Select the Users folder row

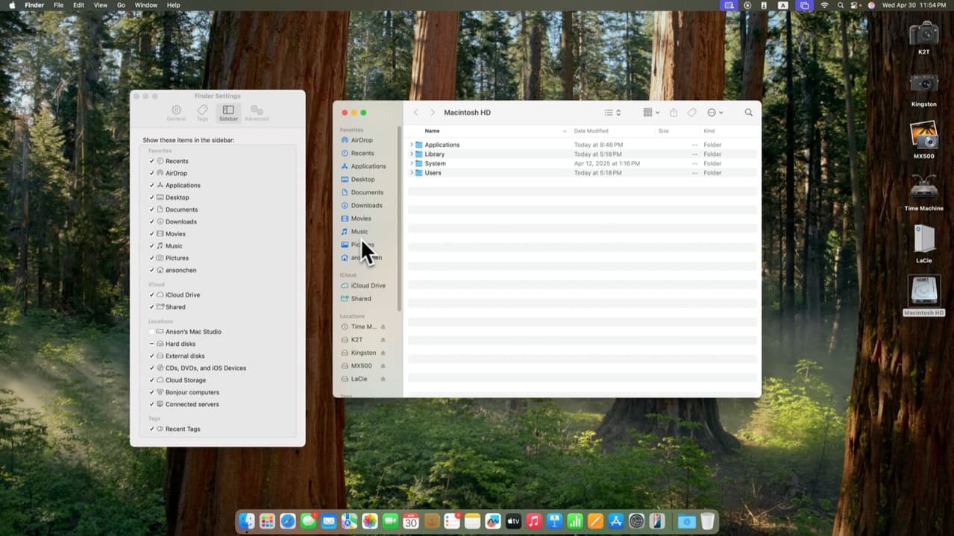click(583, 173)
